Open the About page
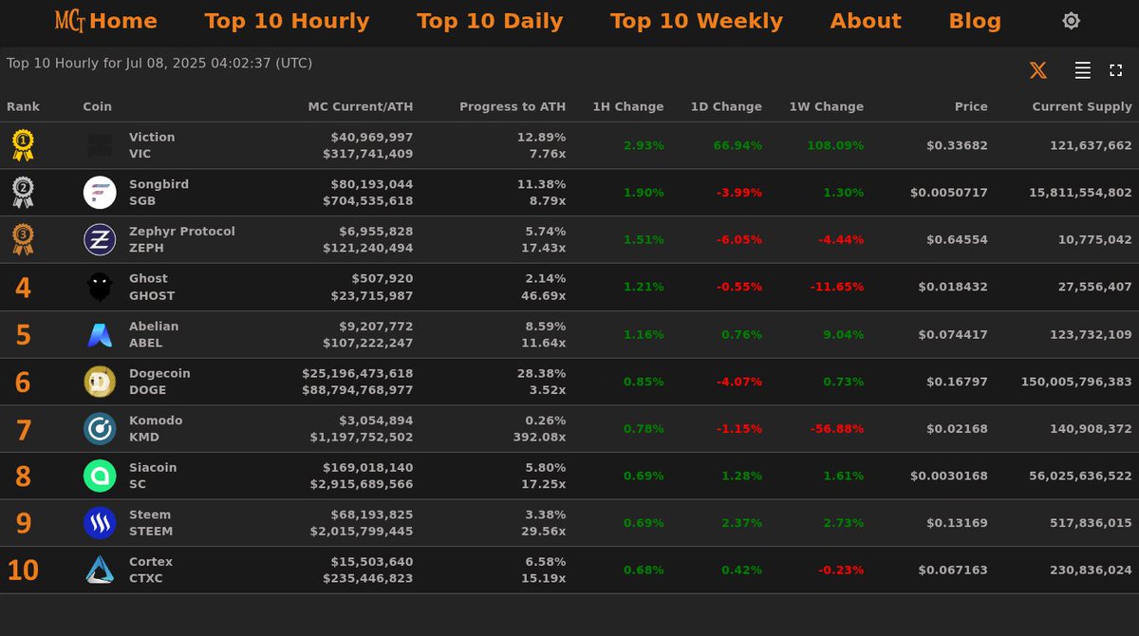This screenshot has height=636, width=1139. [866, 21]
